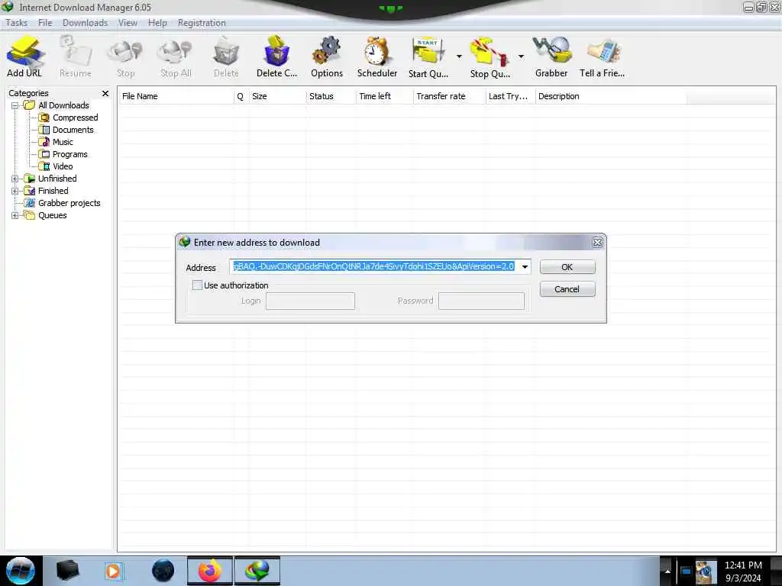Open the Tasks menu
Image resolution: width=782 pixels, height=586 pixels.
[x=17, y=23]
